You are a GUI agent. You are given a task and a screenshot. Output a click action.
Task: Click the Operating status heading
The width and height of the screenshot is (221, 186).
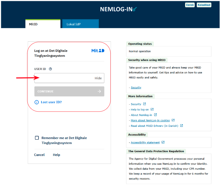[x=140, y=44]
